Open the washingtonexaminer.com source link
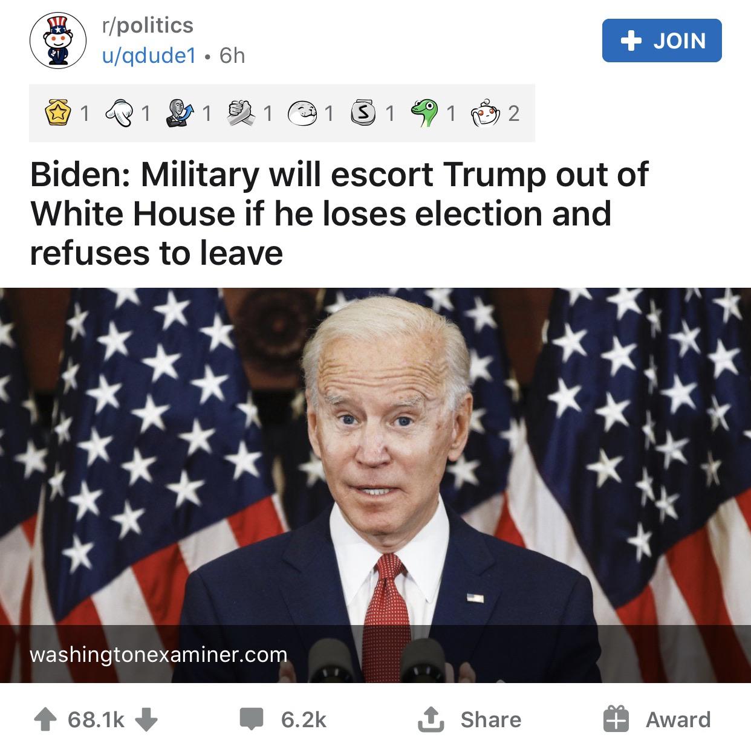The height and width of the screenshot is (755, 751). (x=158, y=654)
